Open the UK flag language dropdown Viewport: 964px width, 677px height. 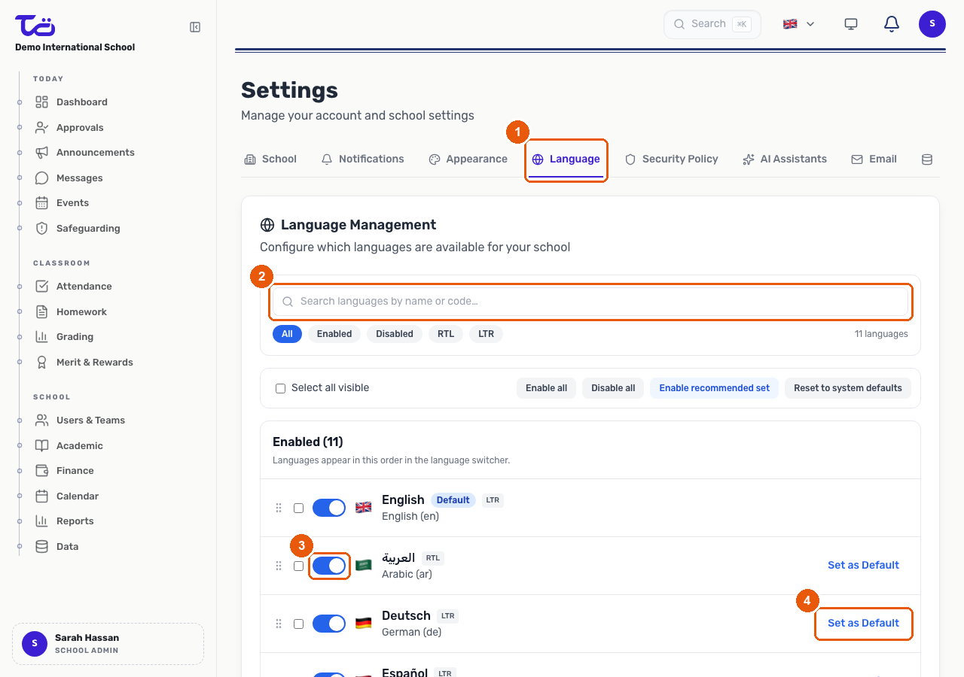pos(799,24)
